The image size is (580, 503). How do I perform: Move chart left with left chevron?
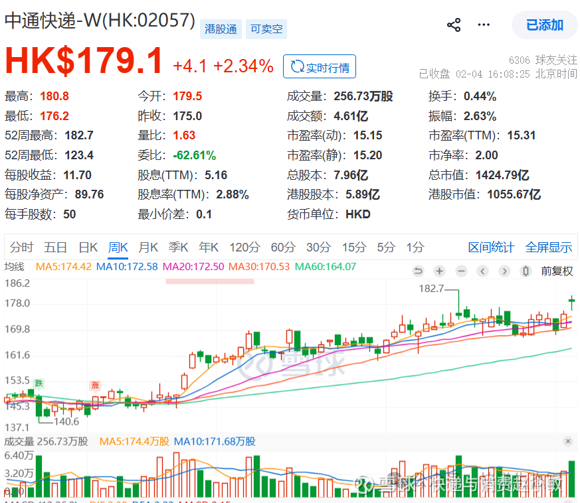483,271
